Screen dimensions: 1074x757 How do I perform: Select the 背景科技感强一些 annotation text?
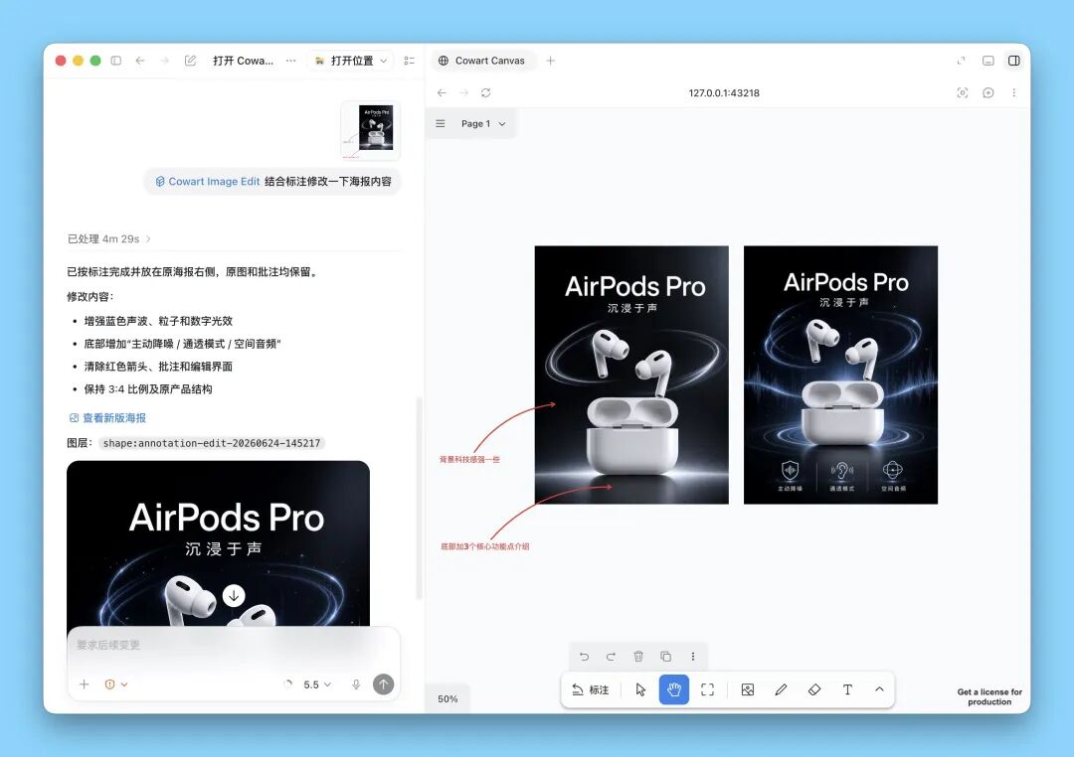coord(469,459)
